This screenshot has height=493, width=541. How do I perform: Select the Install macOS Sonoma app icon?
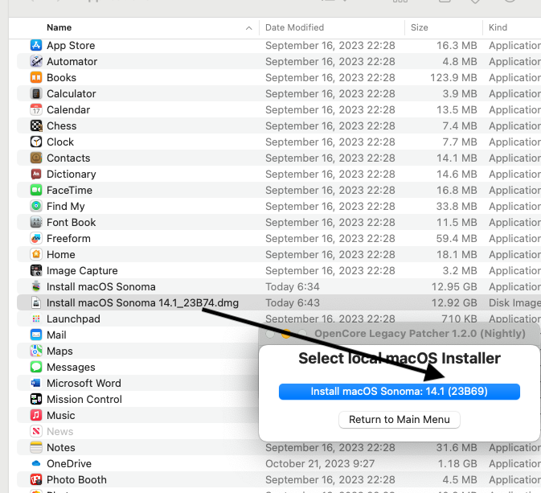[x=36, y=286]
